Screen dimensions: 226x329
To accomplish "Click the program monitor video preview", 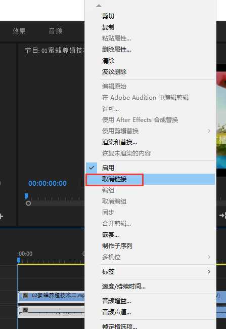I will point(221,120).
